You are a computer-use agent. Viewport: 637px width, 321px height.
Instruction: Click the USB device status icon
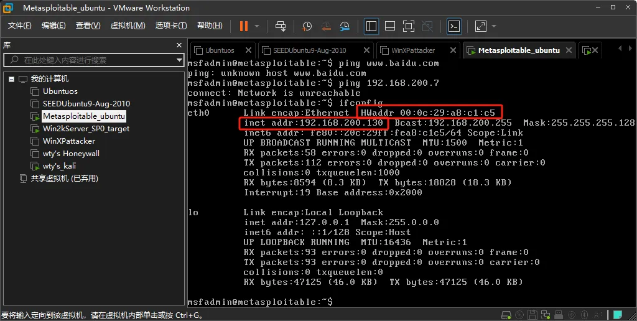coord(559,315)
